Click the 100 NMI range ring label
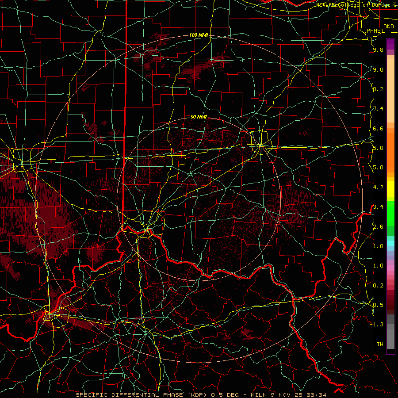The width and height of the screenshot is (398, 398). pyautogui.click(x=199, y=35)
